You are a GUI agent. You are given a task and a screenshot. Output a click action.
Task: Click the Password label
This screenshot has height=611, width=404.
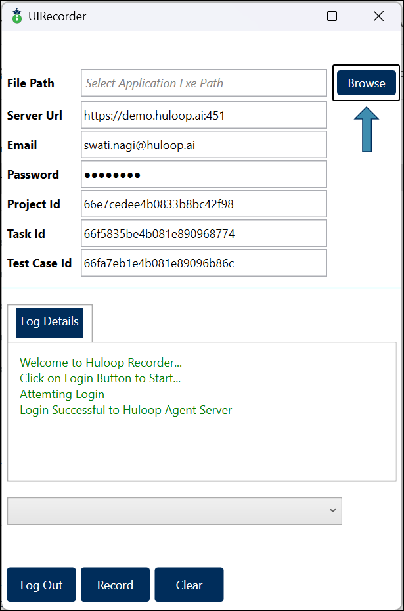click(33, 175)
